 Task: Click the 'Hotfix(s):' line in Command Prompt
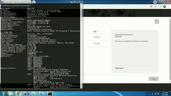(x=25, y=56)
